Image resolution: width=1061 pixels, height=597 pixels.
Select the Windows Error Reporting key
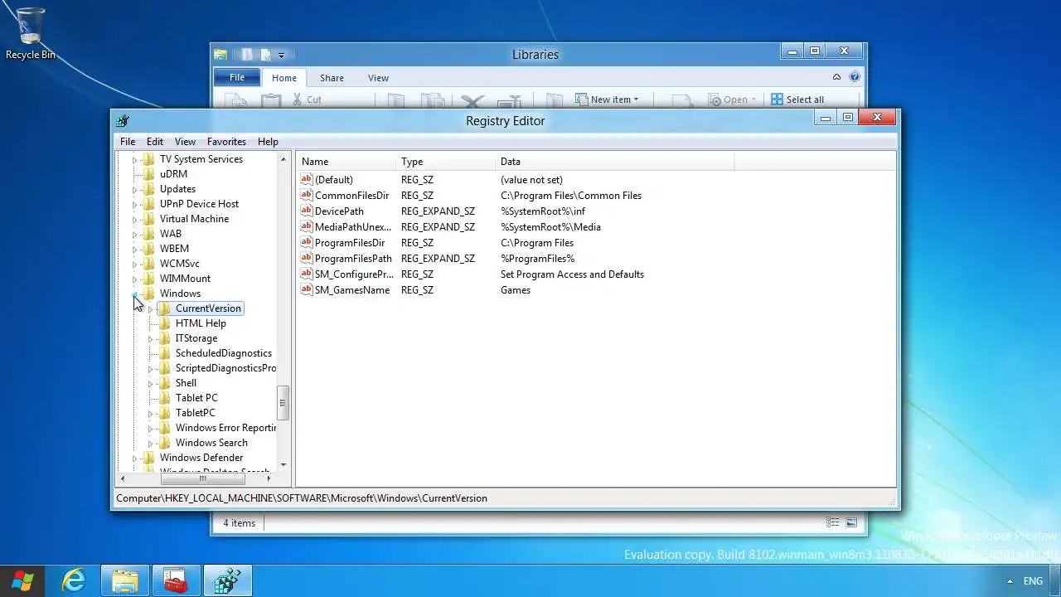pyautogui.click(x=225, y=428)
